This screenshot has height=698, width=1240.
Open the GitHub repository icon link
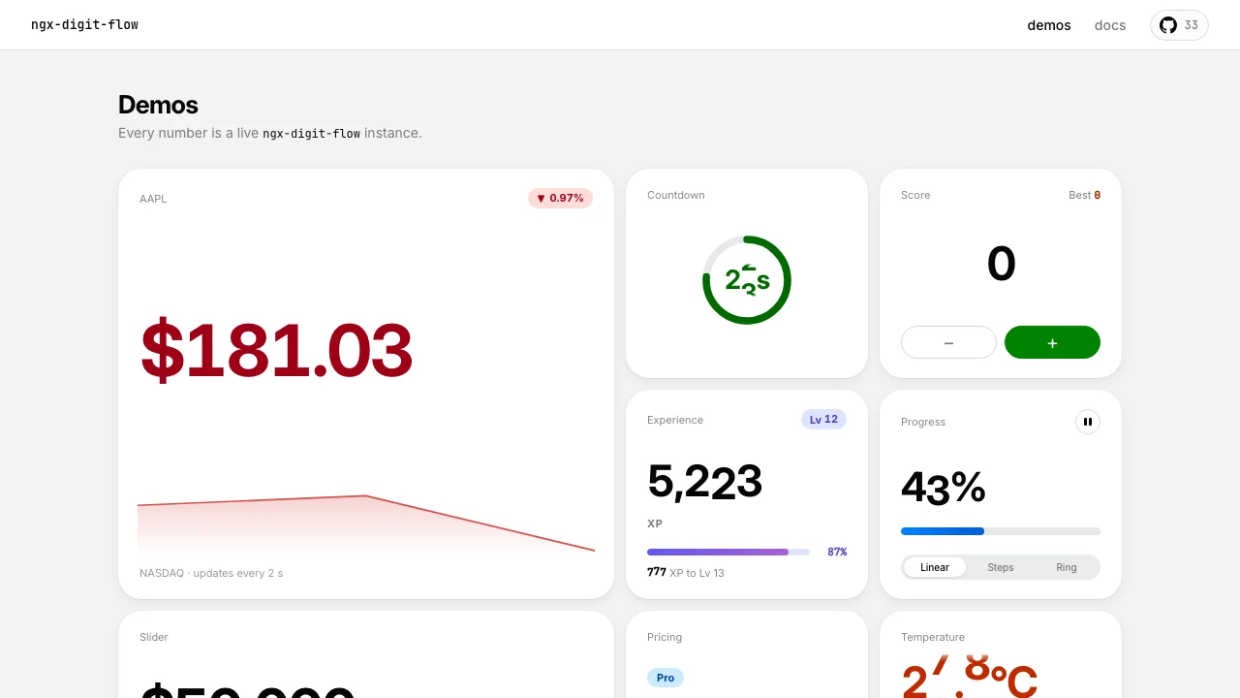click(x=1168, y=25)
